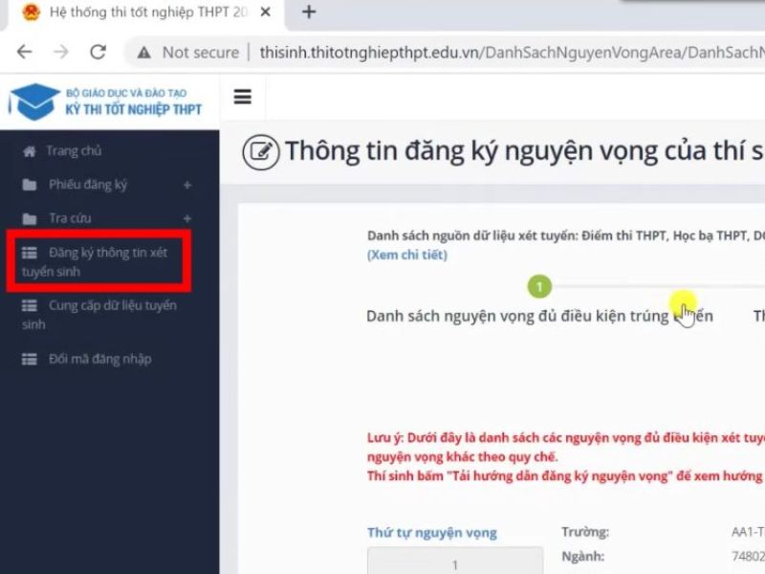Click the folder icon beside Tra cứu
This screenshot has width=765, height=574.
(x=30, y=219)
